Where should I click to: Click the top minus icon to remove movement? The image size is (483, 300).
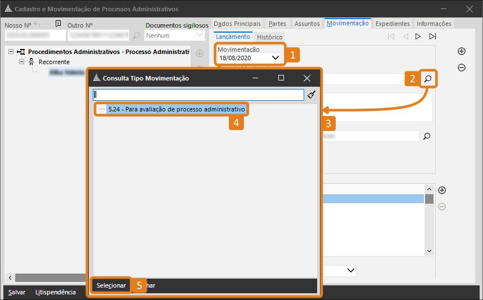(462, 68)
